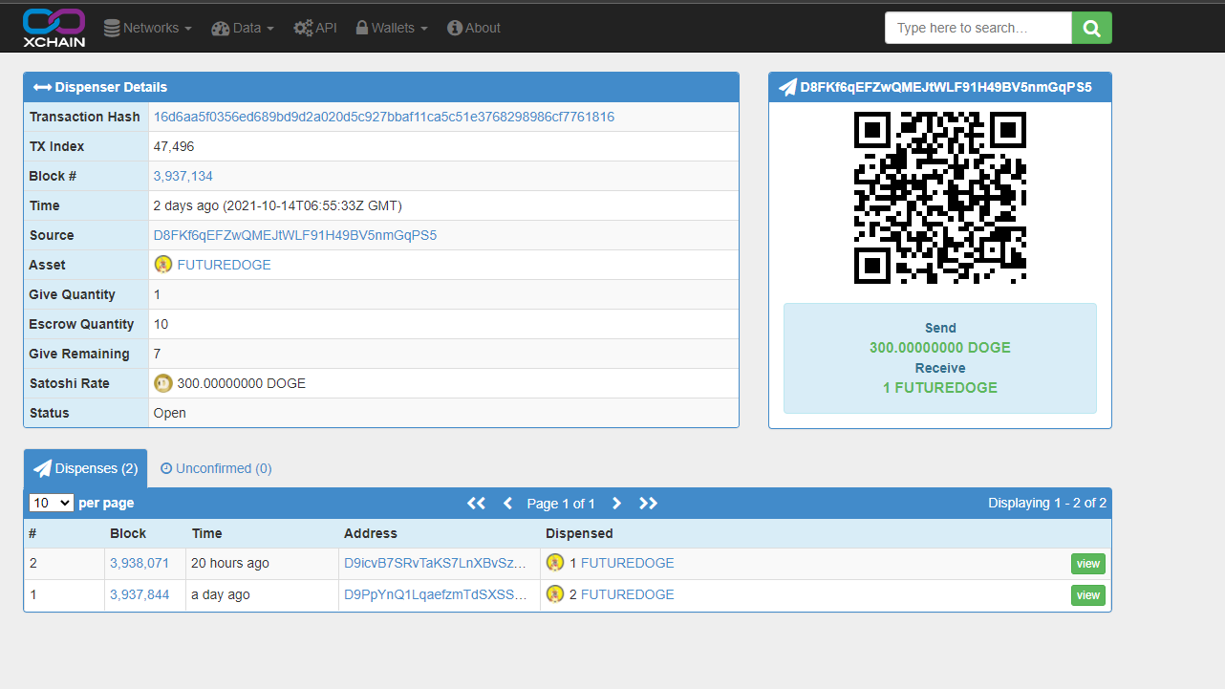Open the API menu item

pos(315,28)
